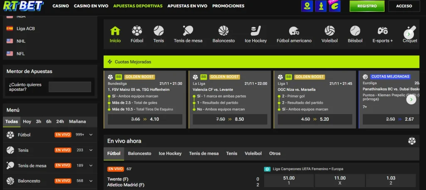Click the Baloncesto icon in Menú list
The image size is (426, 190).
[x=10, y=181]
